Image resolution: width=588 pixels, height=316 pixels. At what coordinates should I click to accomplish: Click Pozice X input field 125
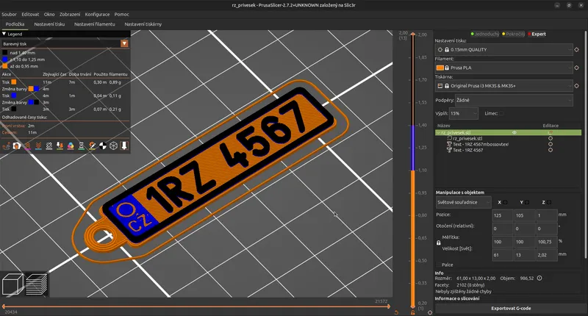[503, 215]
